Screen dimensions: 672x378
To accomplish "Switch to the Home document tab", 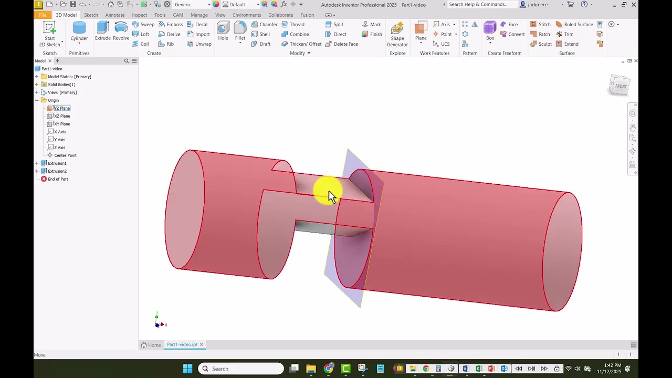I will click(151, 345).
